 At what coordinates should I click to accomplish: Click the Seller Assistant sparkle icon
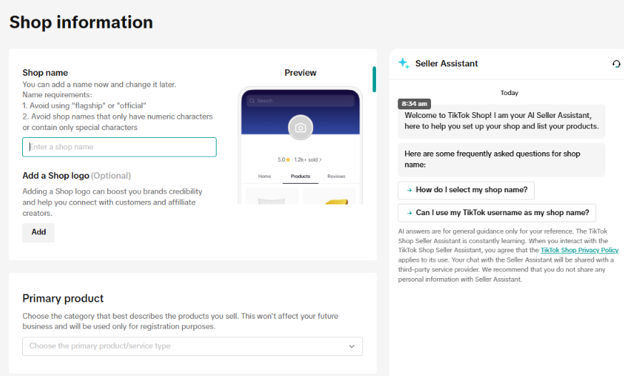pos(404,64)
